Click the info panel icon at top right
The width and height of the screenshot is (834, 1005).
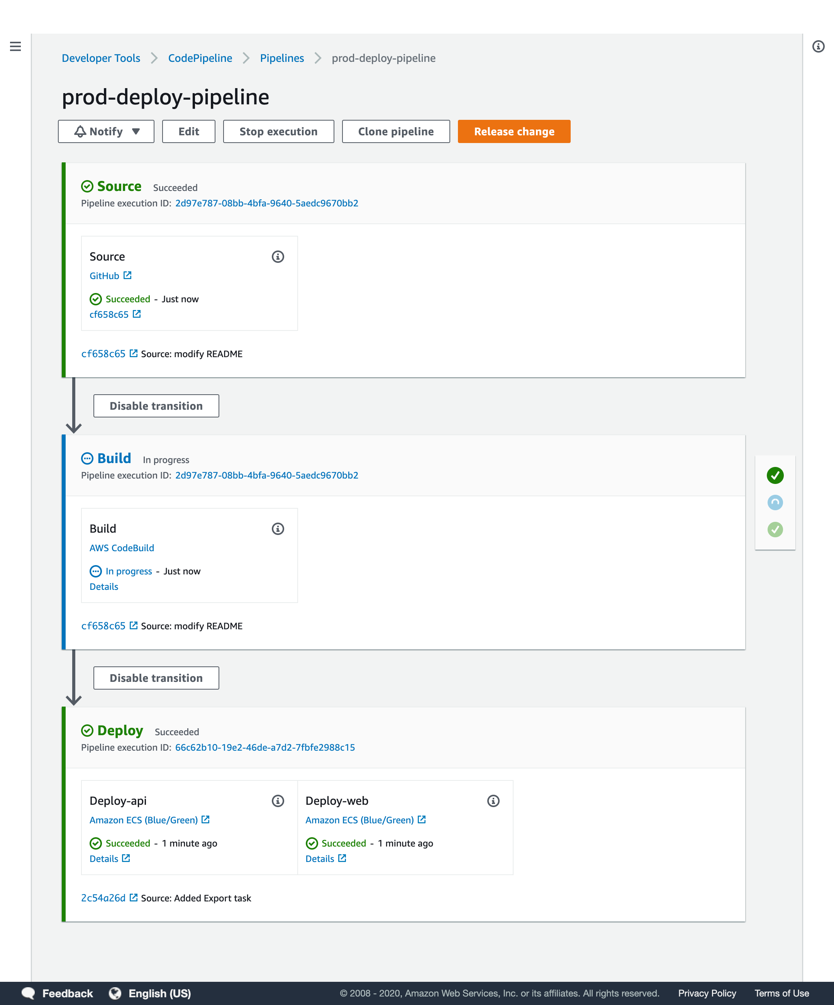pyautogui.click(x=818, y=46)
